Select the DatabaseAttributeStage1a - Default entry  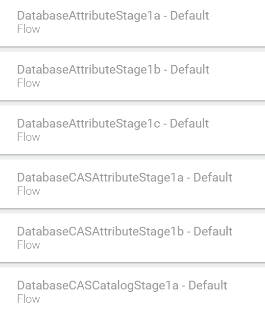[132, 23]
